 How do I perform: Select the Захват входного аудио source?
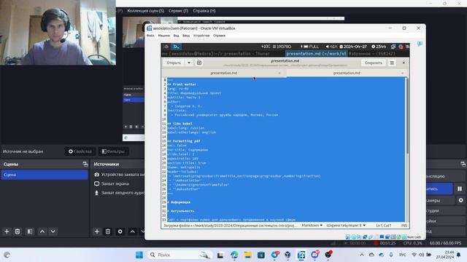click(x=119, y=193)
